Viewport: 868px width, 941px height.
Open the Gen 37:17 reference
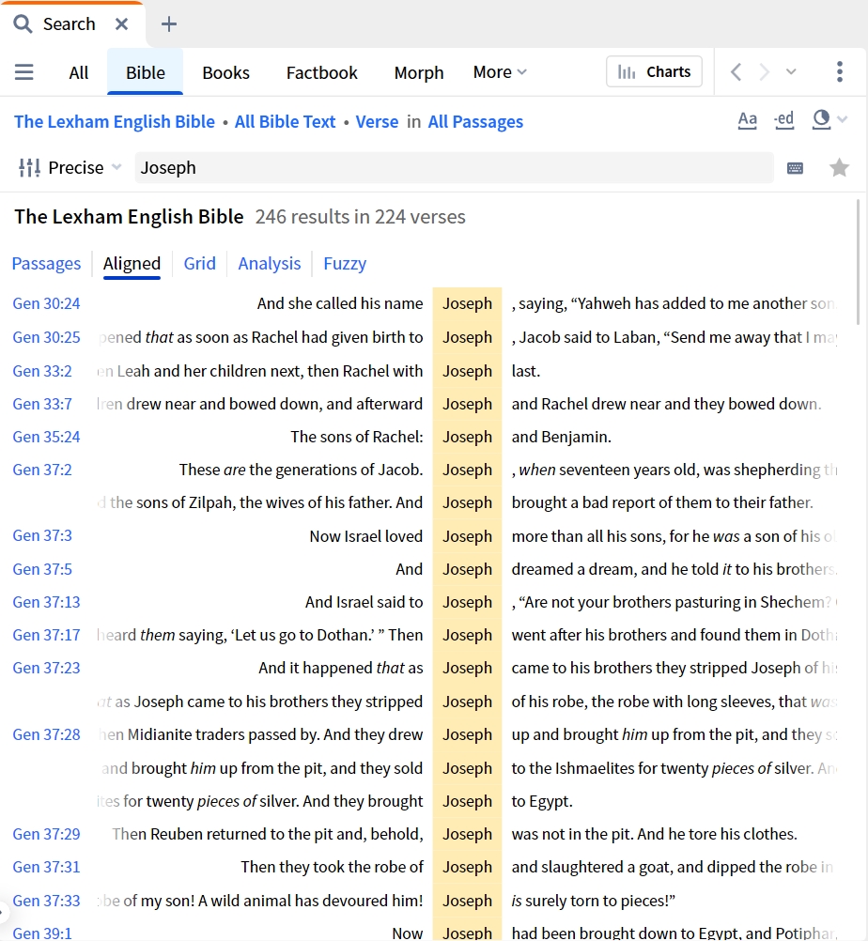(46, 635)
